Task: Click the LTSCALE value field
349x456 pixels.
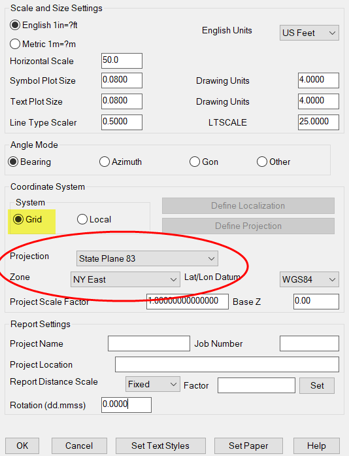Action: click(318, 122)
